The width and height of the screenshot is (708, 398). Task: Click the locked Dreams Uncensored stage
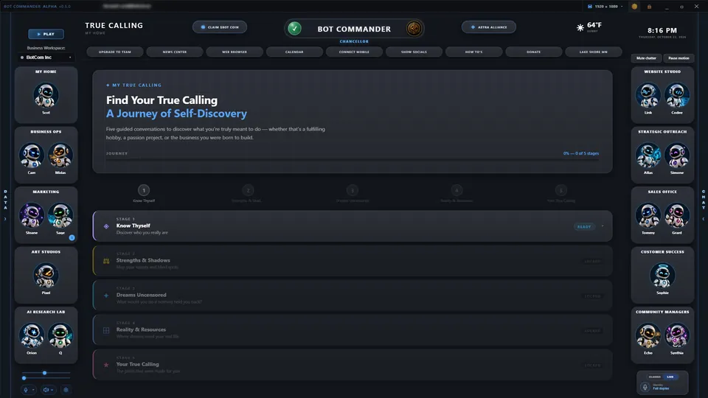pyautogui.click(x=353, y=296)
